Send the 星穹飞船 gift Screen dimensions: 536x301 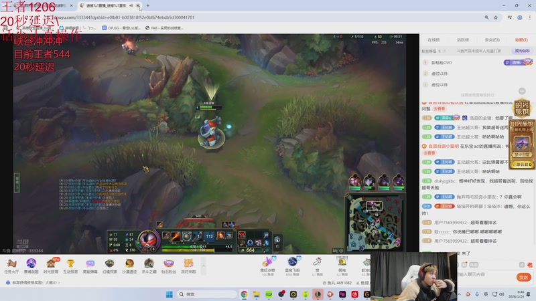pyautogui.click(x=293, y=266)
